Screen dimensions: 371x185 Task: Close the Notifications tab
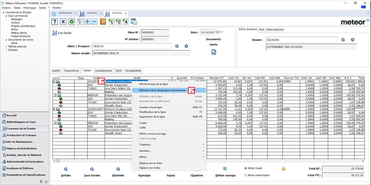pyautogui.click(x=75, y=13)
